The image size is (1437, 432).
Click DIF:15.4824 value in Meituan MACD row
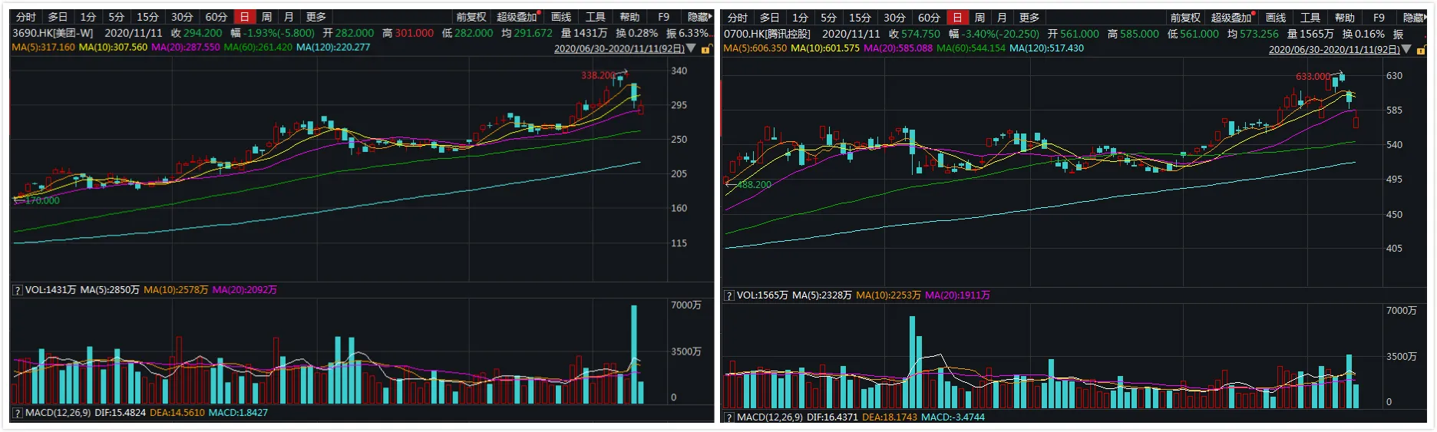pyautogui.click(x=121, y=413)
